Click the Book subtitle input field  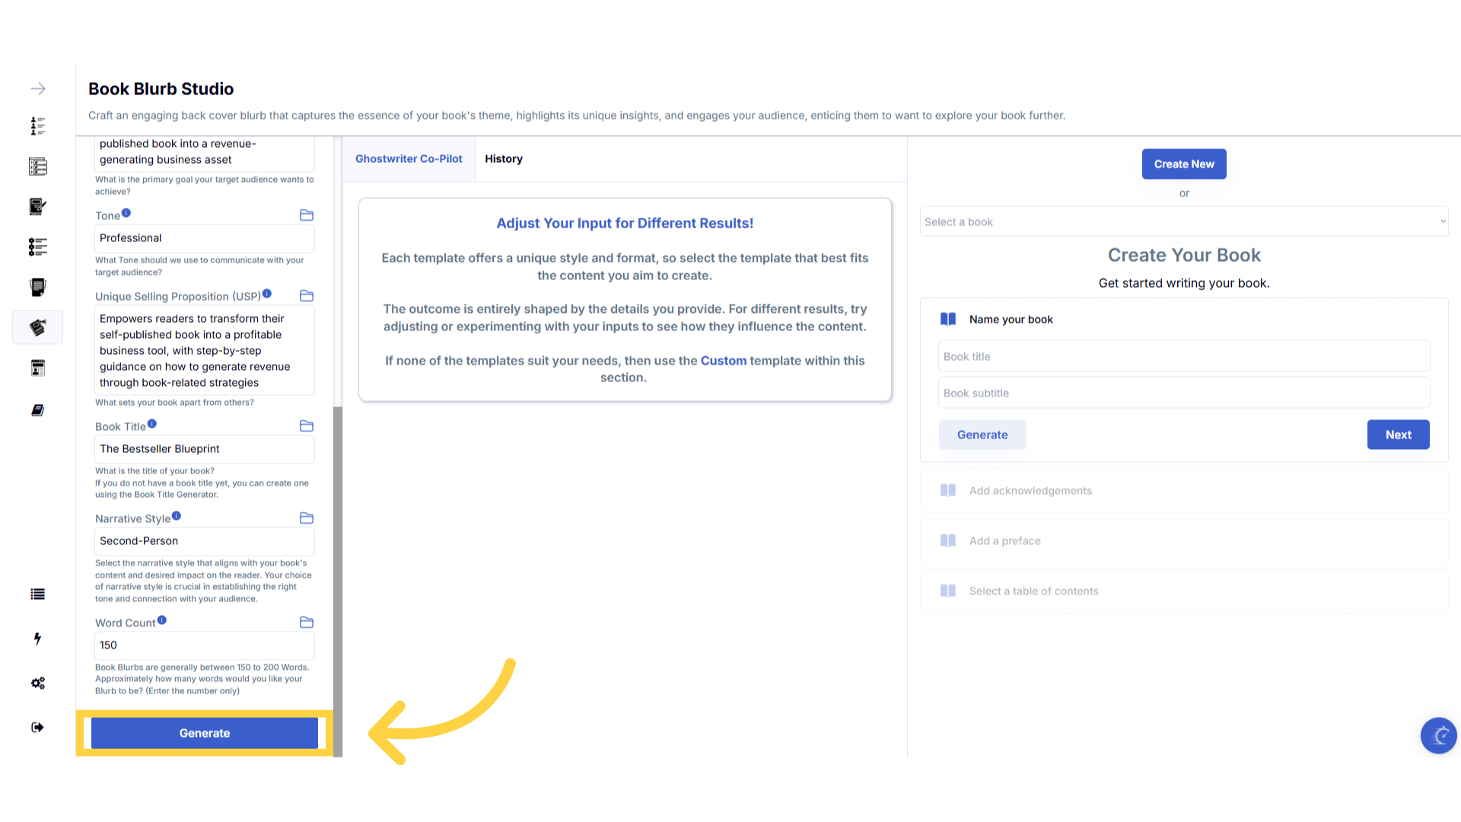1184,393
